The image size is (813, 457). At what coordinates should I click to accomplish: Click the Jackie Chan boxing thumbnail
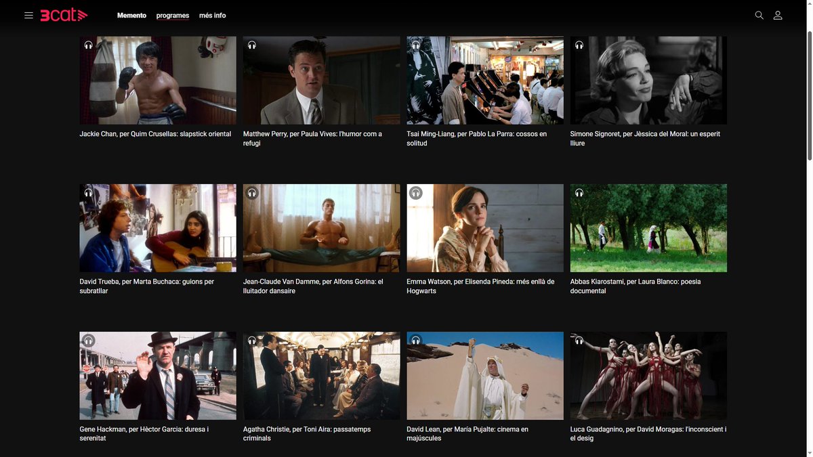click(158, 81)
